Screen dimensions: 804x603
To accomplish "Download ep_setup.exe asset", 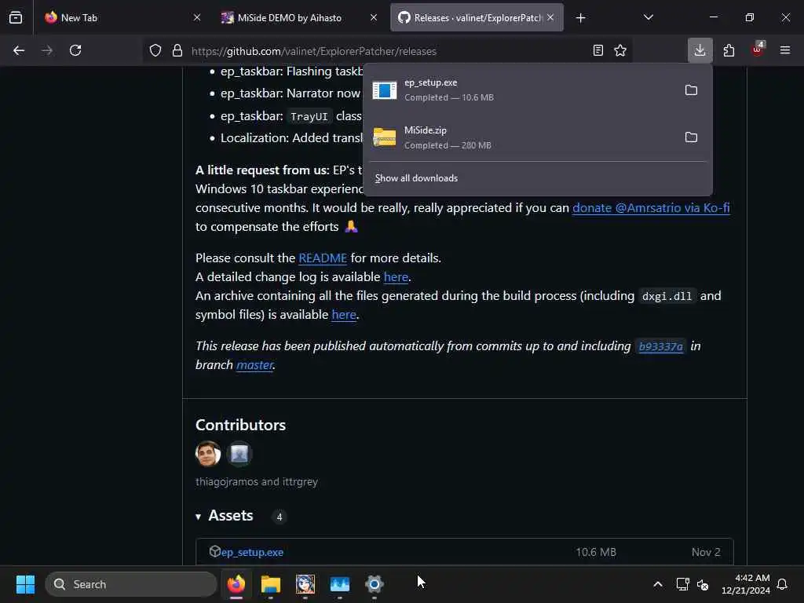I will point(252,552).
